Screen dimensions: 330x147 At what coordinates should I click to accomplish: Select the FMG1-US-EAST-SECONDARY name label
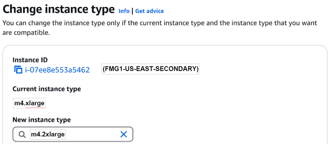(x=150, y=69)
